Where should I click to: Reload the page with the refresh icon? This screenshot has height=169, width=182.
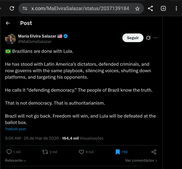[x=12, y=9]
